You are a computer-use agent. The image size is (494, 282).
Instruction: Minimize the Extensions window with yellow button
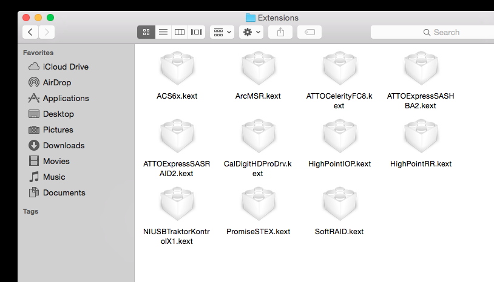tap(38, 18)
